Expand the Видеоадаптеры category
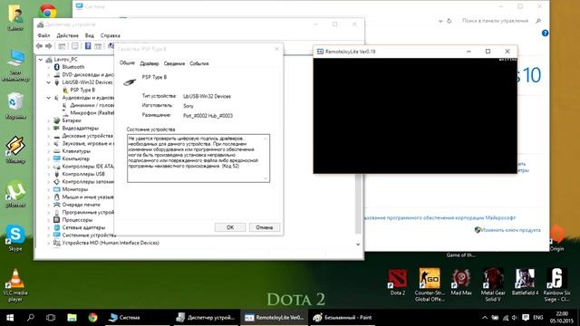 (48, 129)
